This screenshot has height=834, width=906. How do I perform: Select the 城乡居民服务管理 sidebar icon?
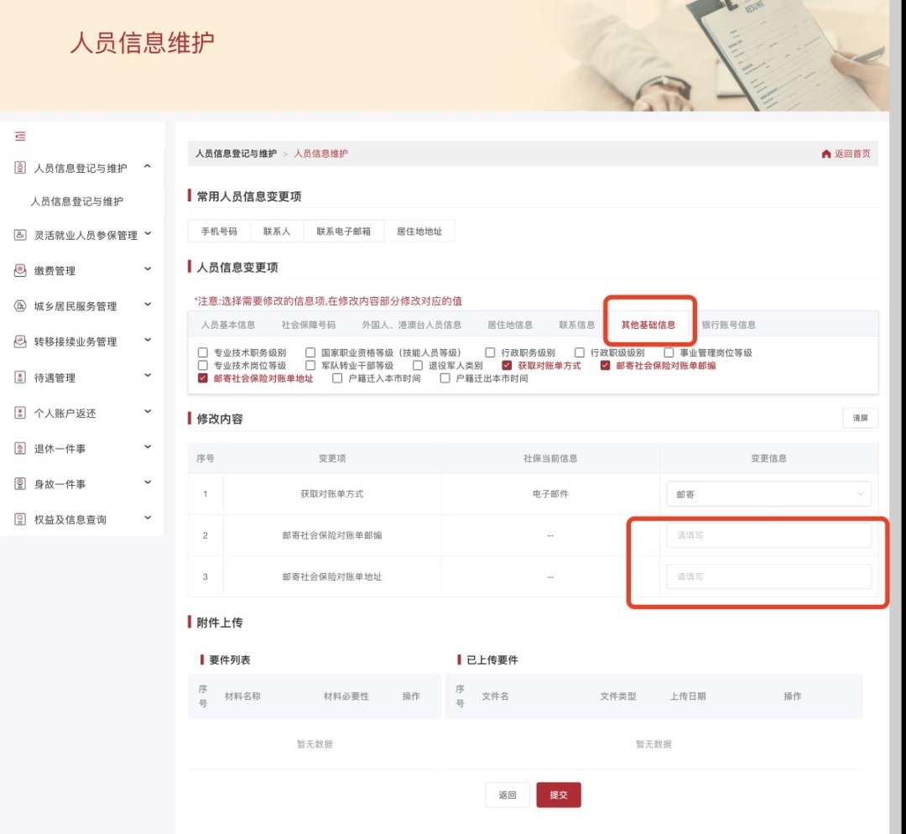[x=19, y=305]
